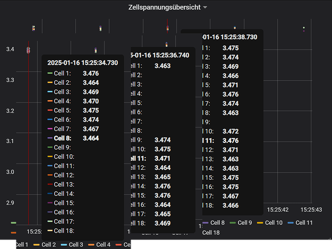Click the 2.9 y-axis label

coord(10,203)
